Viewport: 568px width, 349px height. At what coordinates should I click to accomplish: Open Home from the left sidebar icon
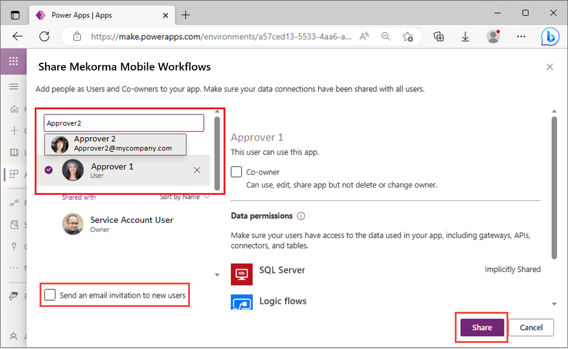pyautogui.click(x=14, y=109)
